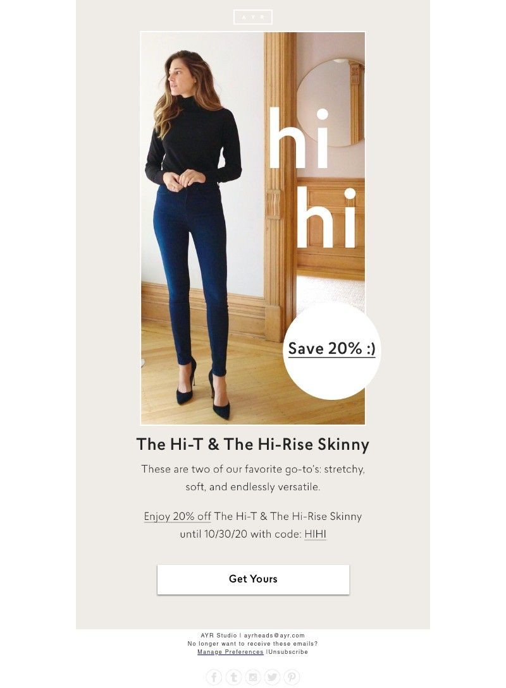Click the HIHI promo code link
506x688 pixels.
click(x=316, y=534)
